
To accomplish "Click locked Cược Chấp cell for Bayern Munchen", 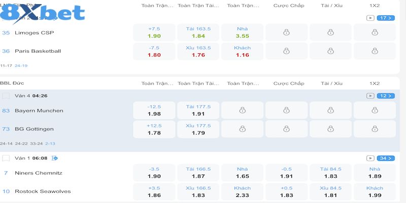I will point(286,110).
